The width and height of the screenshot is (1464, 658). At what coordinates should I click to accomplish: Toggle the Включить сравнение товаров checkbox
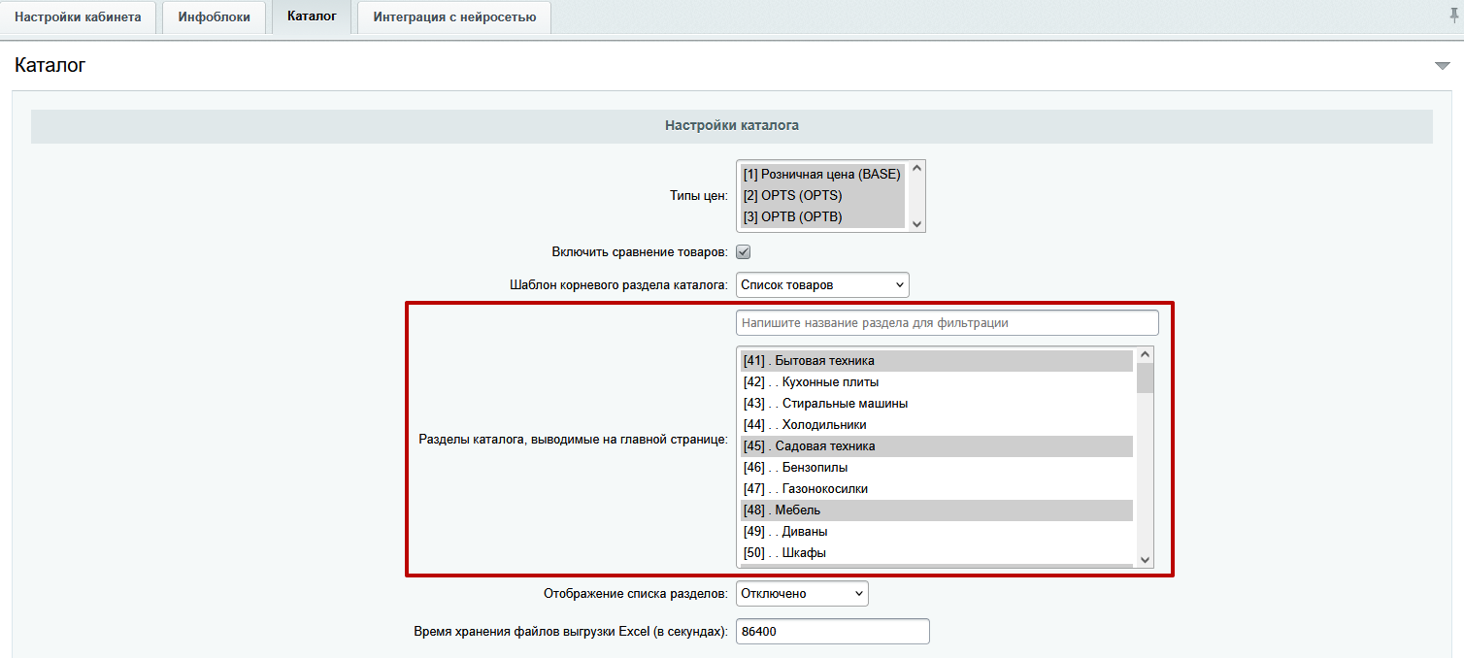point(744,250)
